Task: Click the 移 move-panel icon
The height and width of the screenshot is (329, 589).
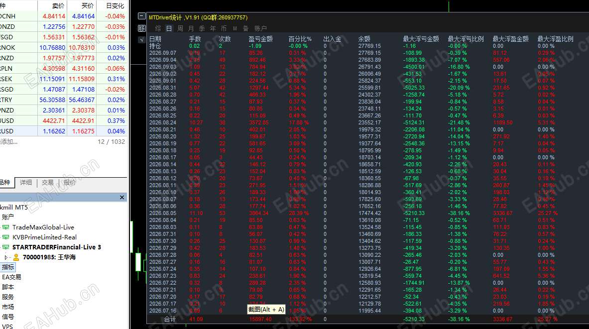Action: [141, 28]
